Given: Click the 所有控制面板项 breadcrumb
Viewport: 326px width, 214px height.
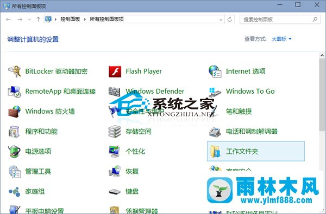Looking at the screenshot, I should pyautogui.click(x=106, y=20).
